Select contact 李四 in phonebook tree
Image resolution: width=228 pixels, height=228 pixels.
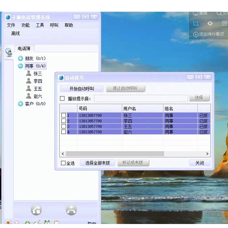(38, 81)
